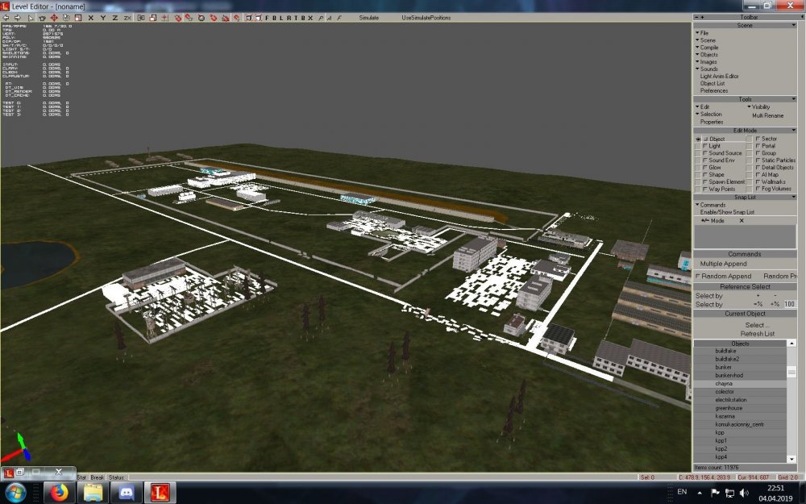Switch to Front view with F button
This screenshot has height=504, width=806.
pyautogui.click(x=267, y=18)
